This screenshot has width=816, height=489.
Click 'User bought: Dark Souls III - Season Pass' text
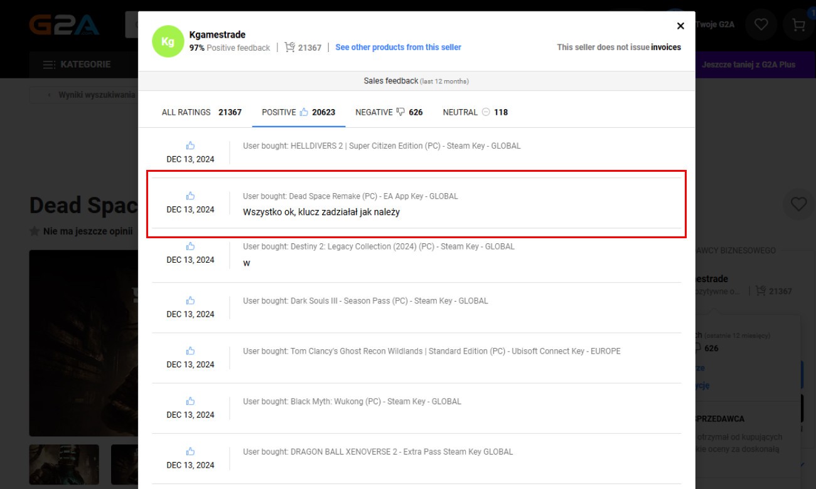(365, 301)
